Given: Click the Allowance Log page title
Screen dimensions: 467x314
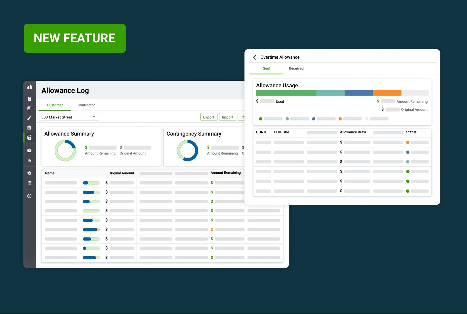Looking at the screenshot, I should coord(65,90).
